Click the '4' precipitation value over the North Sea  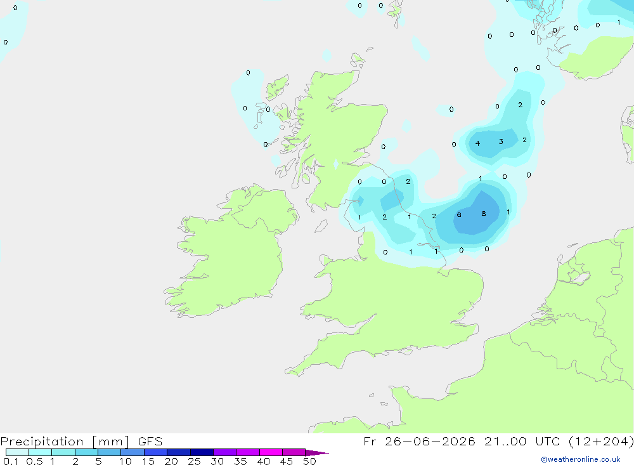coord(477,143)
